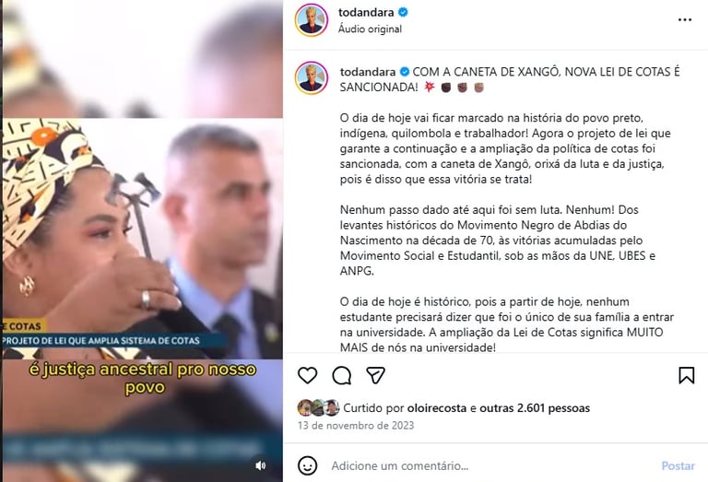Save post with the bookmark icon
708x482 pixels.
(686, 375)
